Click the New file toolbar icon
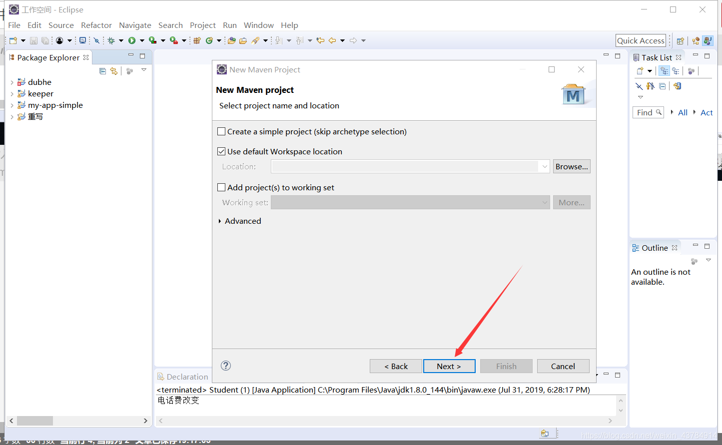 click(13, 40)
